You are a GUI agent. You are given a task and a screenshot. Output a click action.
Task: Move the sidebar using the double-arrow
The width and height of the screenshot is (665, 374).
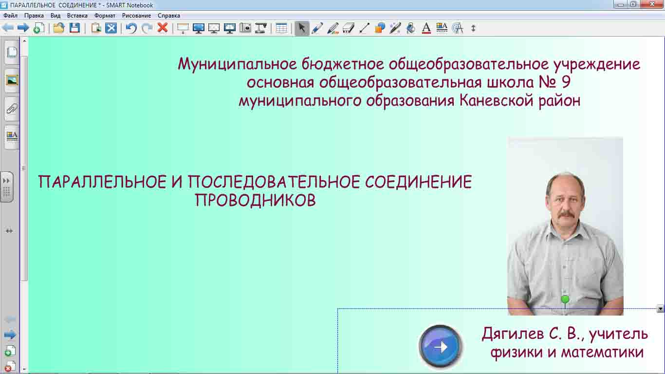coord(9,231)
